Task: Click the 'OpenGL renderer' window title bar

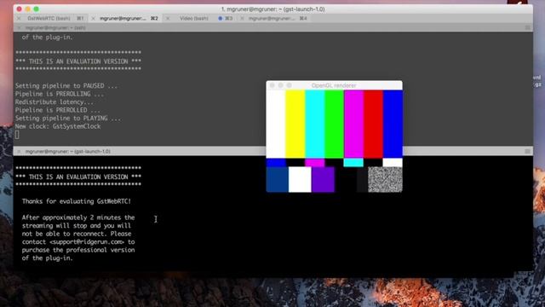Action: click(x=334, y=85)
